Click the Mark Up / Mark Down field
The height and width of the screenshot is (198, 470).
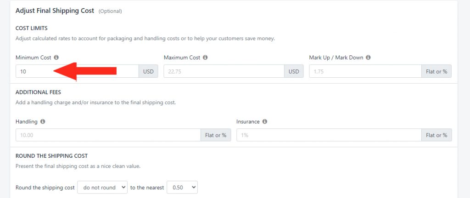pos(365,71)
